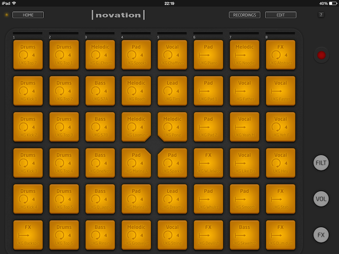Activate the VOL volume control
339x254 pixels.
point(321,199)
